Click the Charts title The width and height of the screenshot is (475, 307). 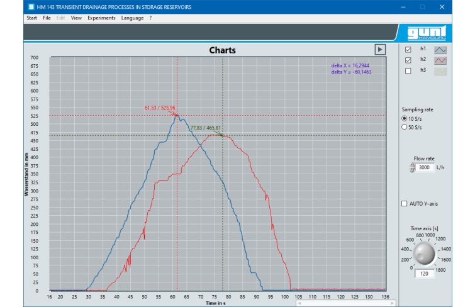[222, 50]
